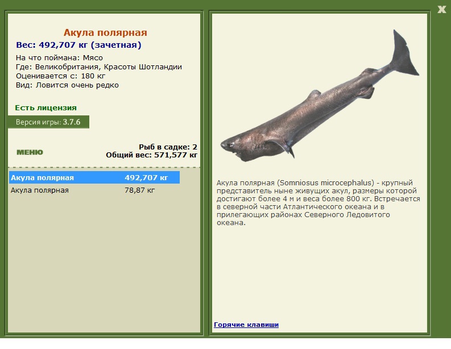Select the 78,87 кг Акула полярная entry
This screenshot has width=451, height=349.
point(94,190)
